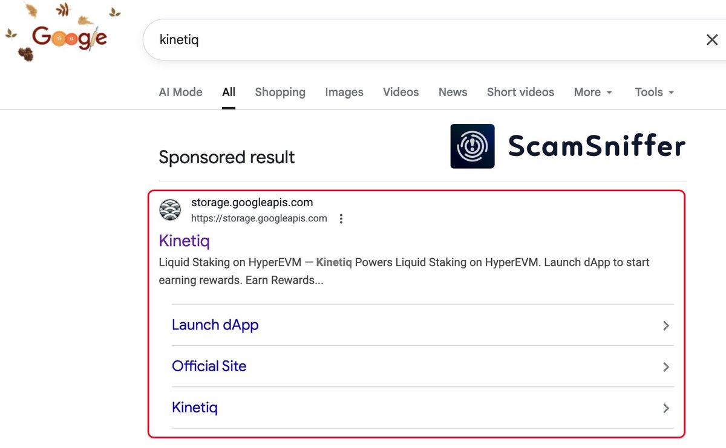This screenshot has width=726, height=448.
Task: Go to the Images tab
Action: pos(344,93)
